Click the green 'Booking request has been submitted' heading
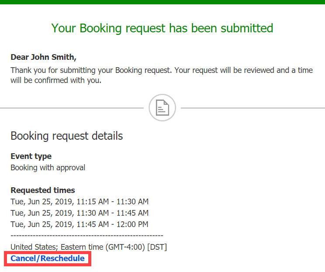 click(x=162, y=28)
